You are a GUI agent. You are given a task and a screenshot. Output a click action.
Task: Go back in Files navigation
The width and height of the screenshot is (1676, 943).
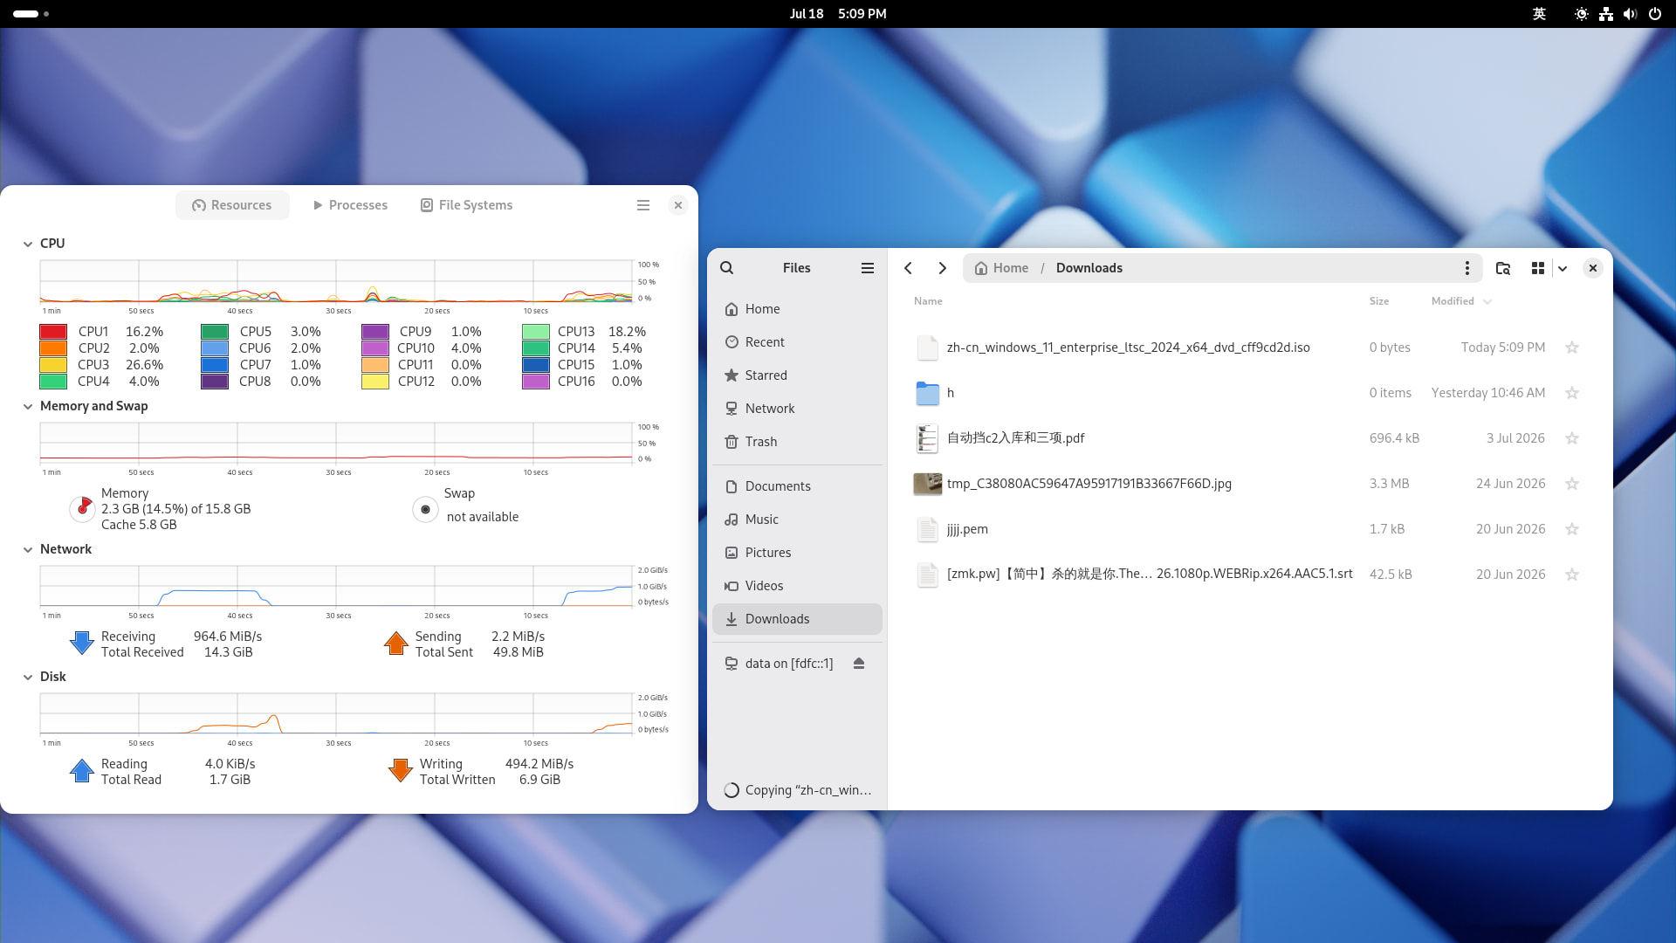tap(909, 268)
